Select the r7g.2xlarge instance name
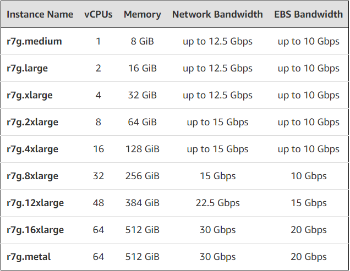The height and width of the screenshot is (271, 350). click(32, 122)
